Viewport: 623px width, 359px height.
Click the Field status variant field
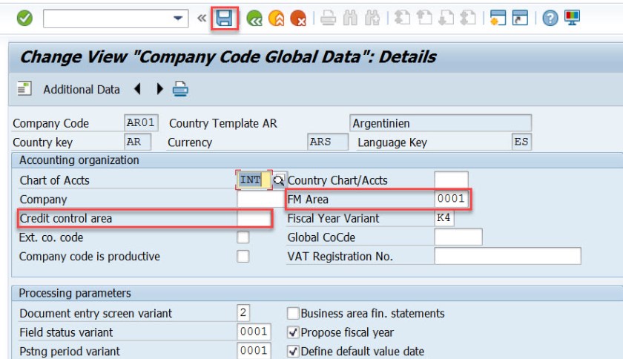254,332
